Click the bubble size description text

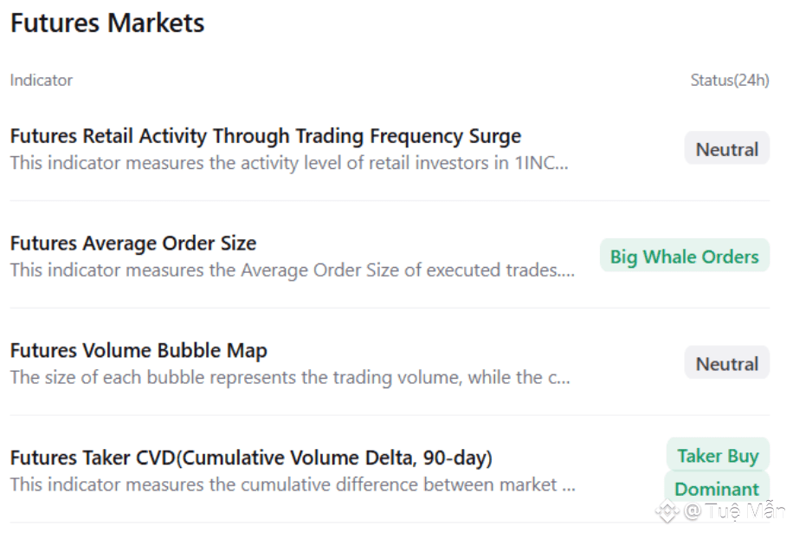click(289, 378)
